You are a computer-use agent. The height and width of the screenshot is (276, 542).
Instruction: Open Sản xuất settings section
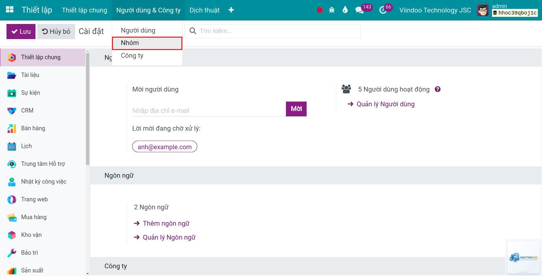pos(43,269)
